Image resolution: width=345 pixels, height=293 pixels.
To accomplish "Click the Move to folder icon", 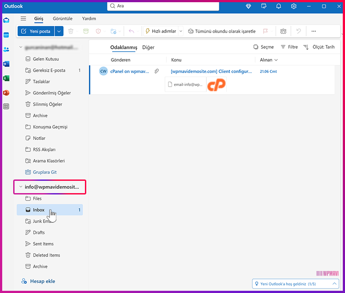I will click(x=114, y=31).
